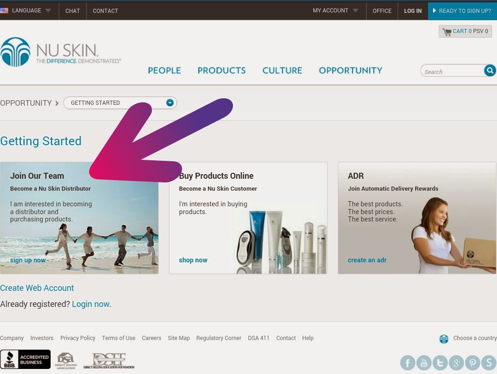This screenshot has width=497, height=374.
Task: Open the Facebook social media icon
Action: pos(408,363)
